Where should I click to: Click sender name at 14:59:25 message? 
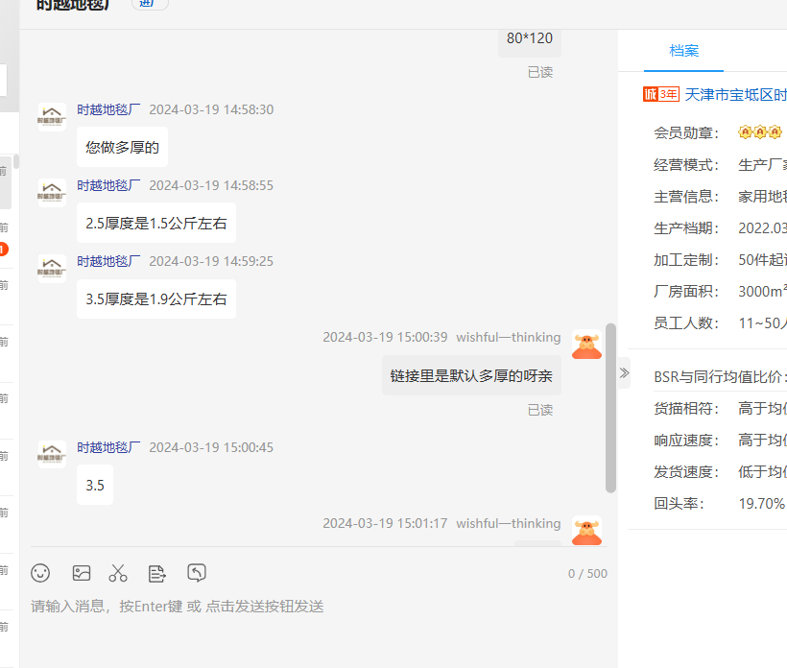[x=108, y=261]
